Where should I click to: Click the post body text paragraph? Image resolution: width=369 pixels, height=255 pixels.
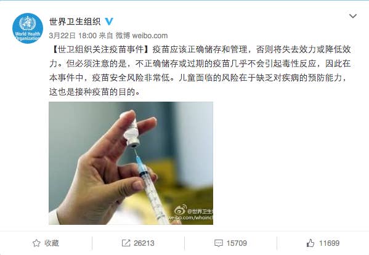(200, 71)
